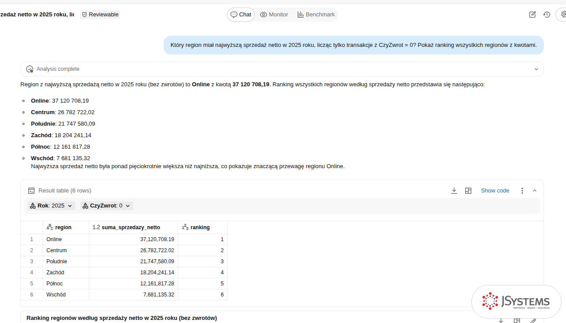Open the chat history clock icon
The height and width of the screenshot is (323, 566).
(x=547, y=15)
